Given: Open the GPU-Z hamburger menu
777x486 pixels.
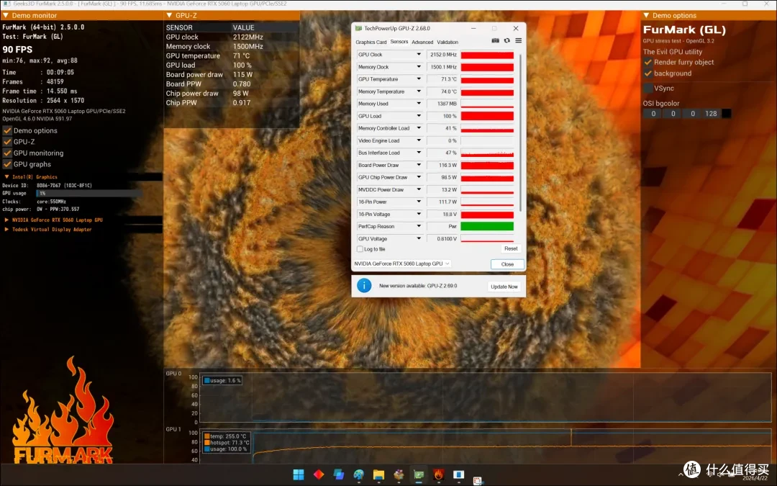Looking at the screenshot, I should point(518,40).
